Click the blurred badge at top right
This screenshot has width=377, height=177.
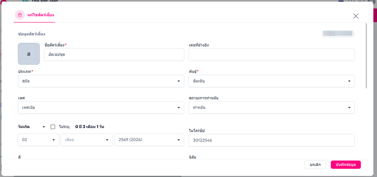coord(338,34)
